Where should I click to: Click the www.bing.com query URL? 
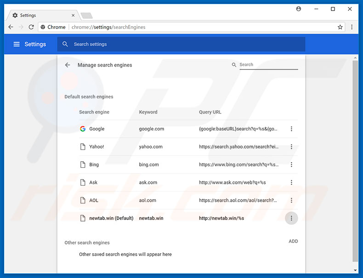pyautogui.click(x=238, y=165)
